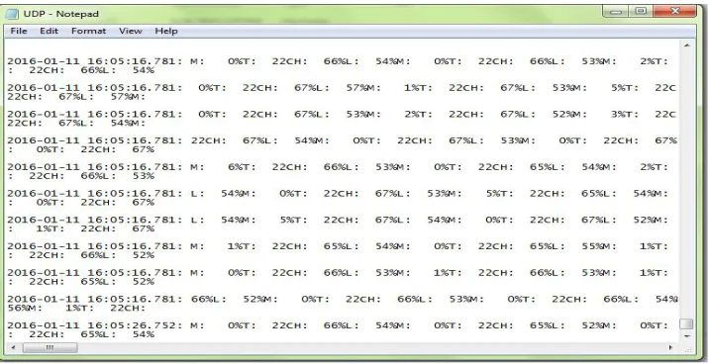The height and width of the screenshot is (364, 709).
Task: Click the horizontal scrollbar left arrow
Action: point(13,348)
